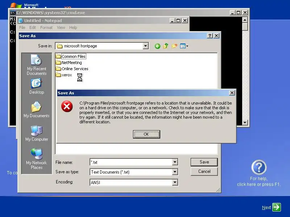
Task: Click the blue help question mark icon
Action: point(259,167)
